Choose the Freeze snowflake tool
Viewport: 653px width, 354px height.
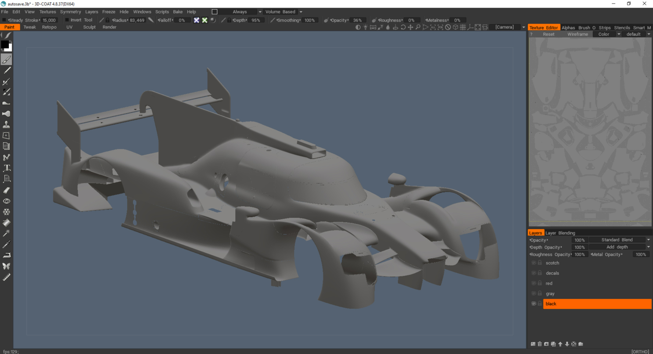click(x=7, y=212)
